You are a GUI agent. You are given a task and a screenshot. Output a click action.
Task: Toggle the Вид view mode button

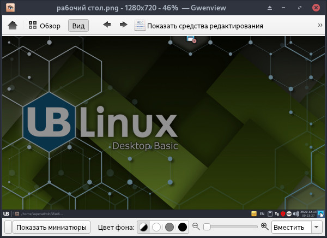click(78, 26)
